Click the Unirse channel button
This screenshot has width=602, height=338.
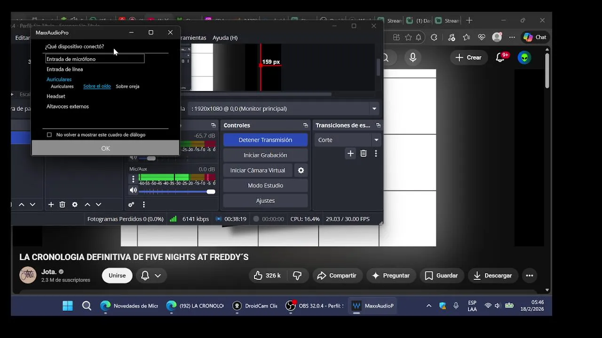pos(117,276)
